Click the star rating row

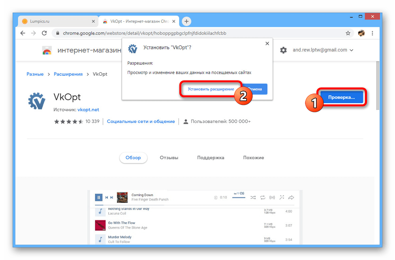pyautogui.click(x=68, y=122)
